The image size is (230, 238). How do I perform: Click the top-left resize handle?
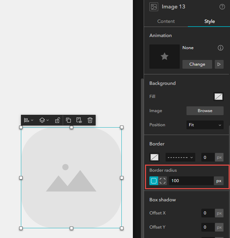tap(21, 127)
